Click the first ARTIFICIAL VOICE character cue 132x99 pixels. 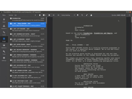coord(91,64)
